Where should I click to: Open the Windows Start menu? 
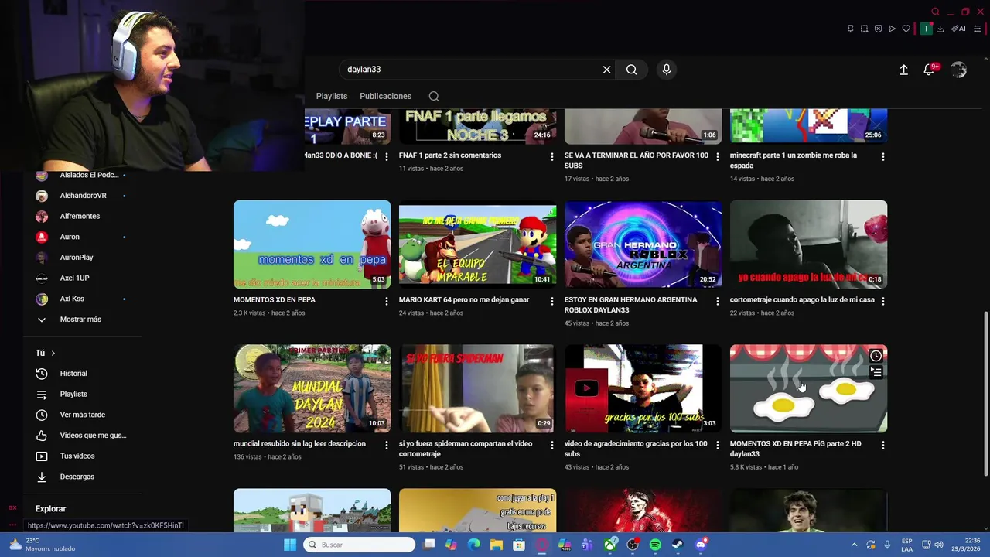(x=290, y=545)
